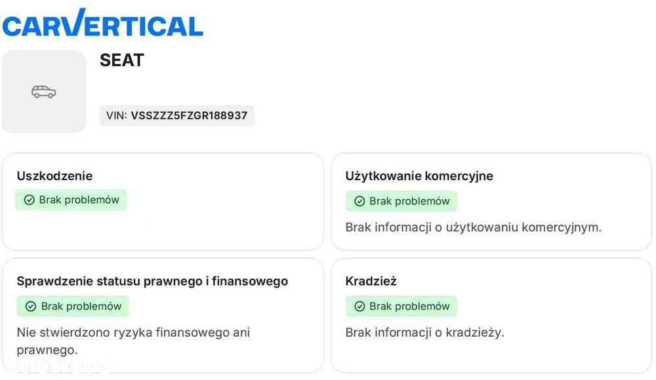Open Sprawdzenie statusu prawnego i finansowego heading

[152, 281]
